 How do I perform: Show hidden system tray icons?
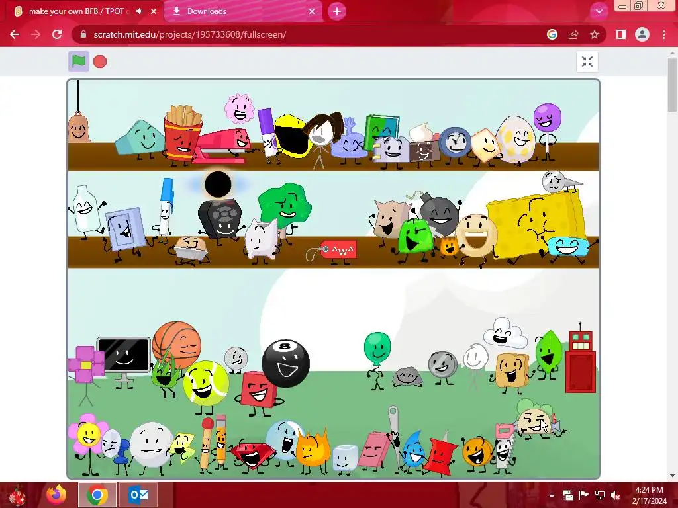(552, 495)
